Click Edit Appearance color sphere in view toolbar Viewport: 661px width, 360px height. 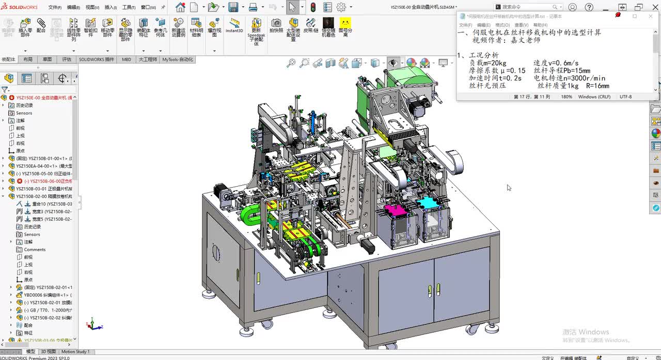point(411,63)
